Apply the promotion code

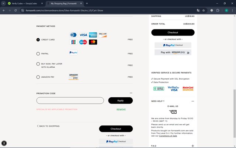point(121,100)
